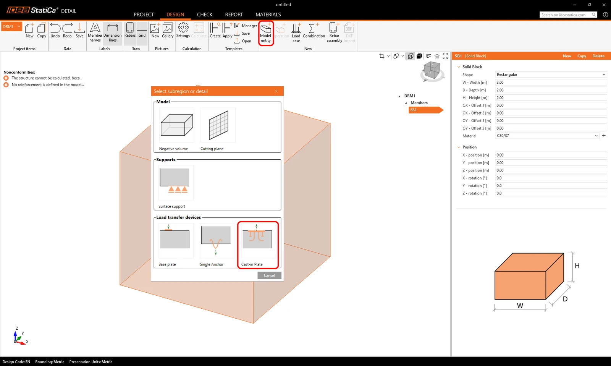611x366 pixels.
Task: Expand the Material C30/37 dropdown
Action: pos(547,136)
